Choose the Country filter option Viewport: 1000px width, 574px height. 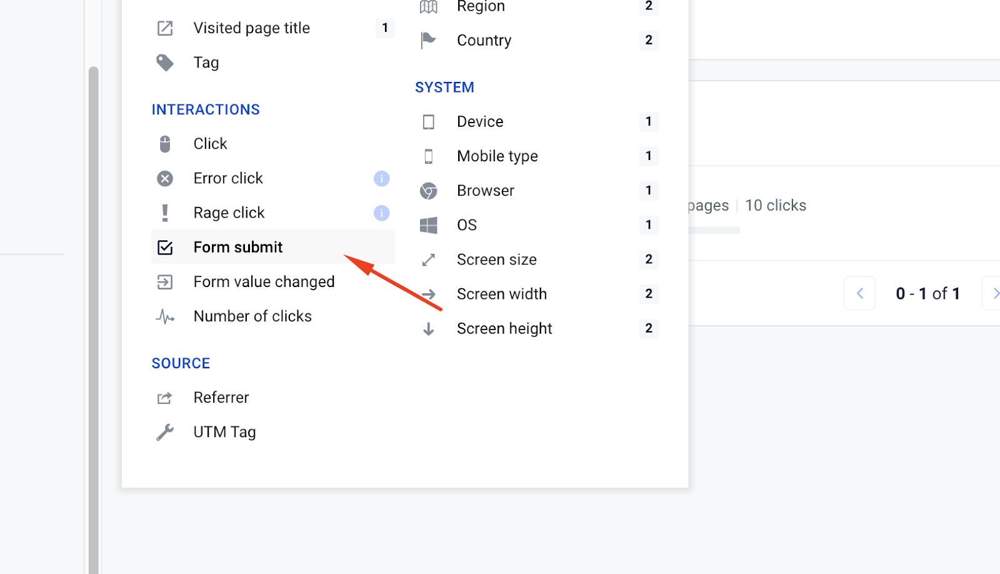pyautogui.click(x=484, y=41)
